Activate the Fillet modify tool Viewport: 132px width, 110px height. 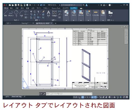(x=38, y=14)
